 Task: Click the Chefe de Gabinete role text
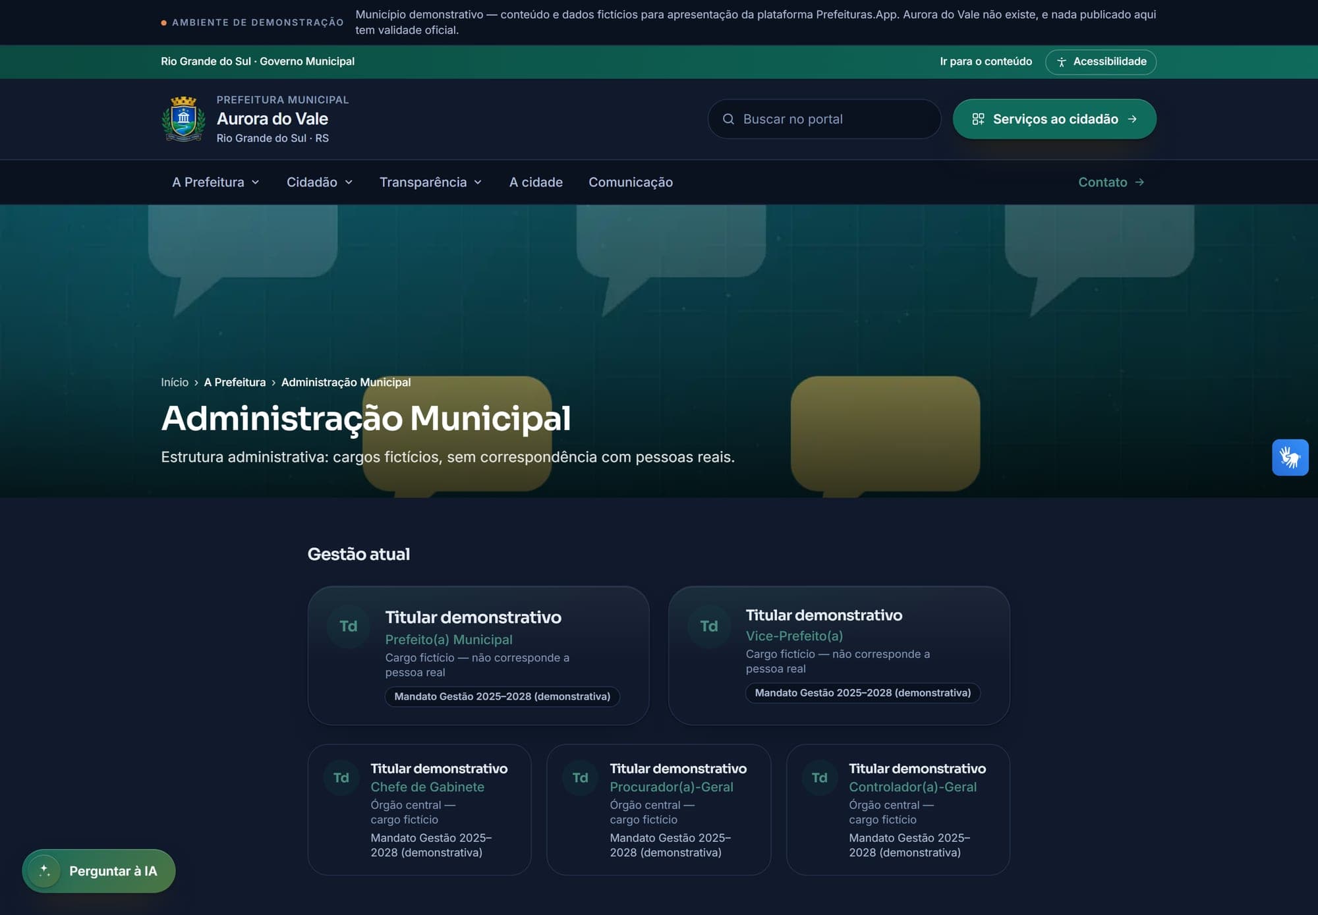tap(427, 787)
